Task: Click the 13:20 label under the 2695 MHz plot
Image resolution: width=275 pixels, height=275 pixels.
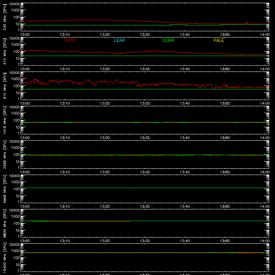Action: click(x=105, y=172)
